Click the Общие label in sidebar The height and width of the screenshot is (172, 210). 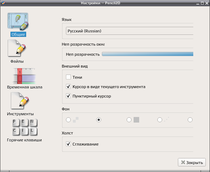pyautogui.click(x=18, y=34)
